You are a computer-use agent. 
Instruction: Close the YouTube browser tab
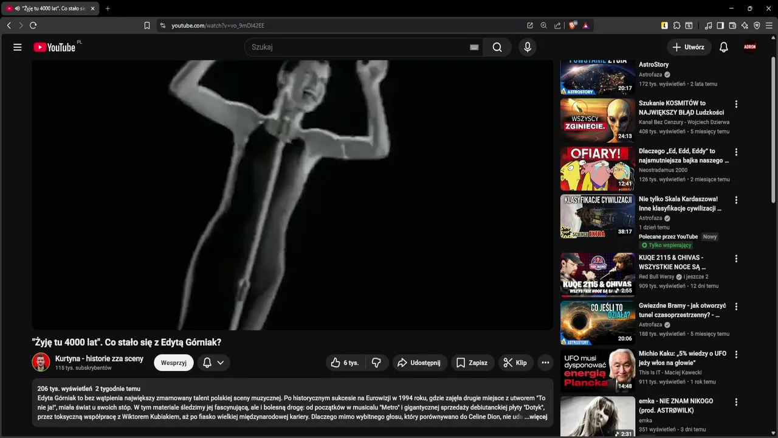click(92, 9)
